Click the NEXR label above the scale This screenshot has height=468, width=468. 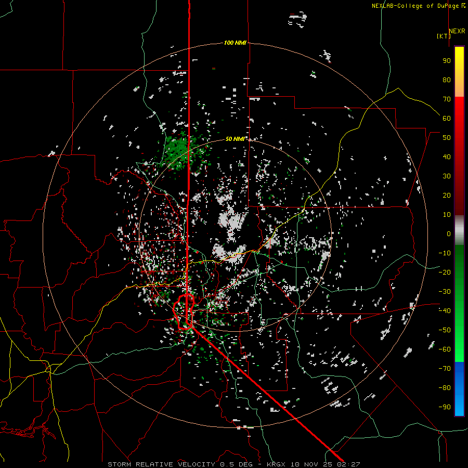[457, 31]
